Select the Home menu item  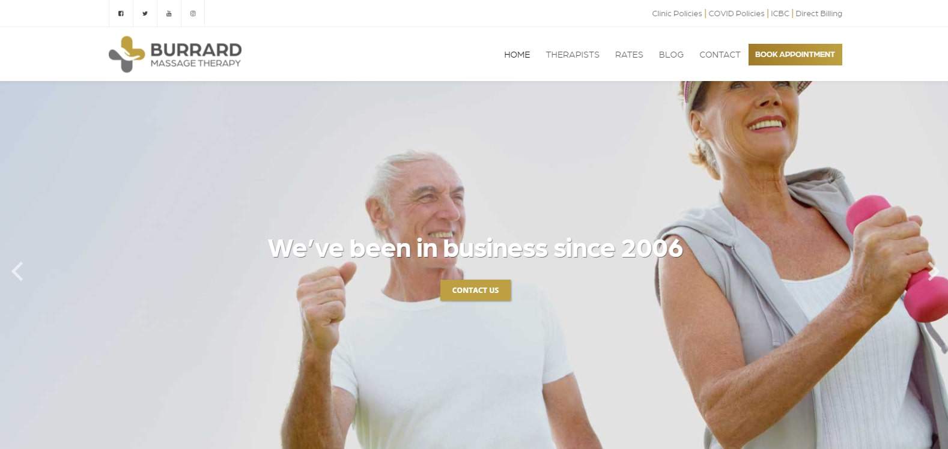517,55
